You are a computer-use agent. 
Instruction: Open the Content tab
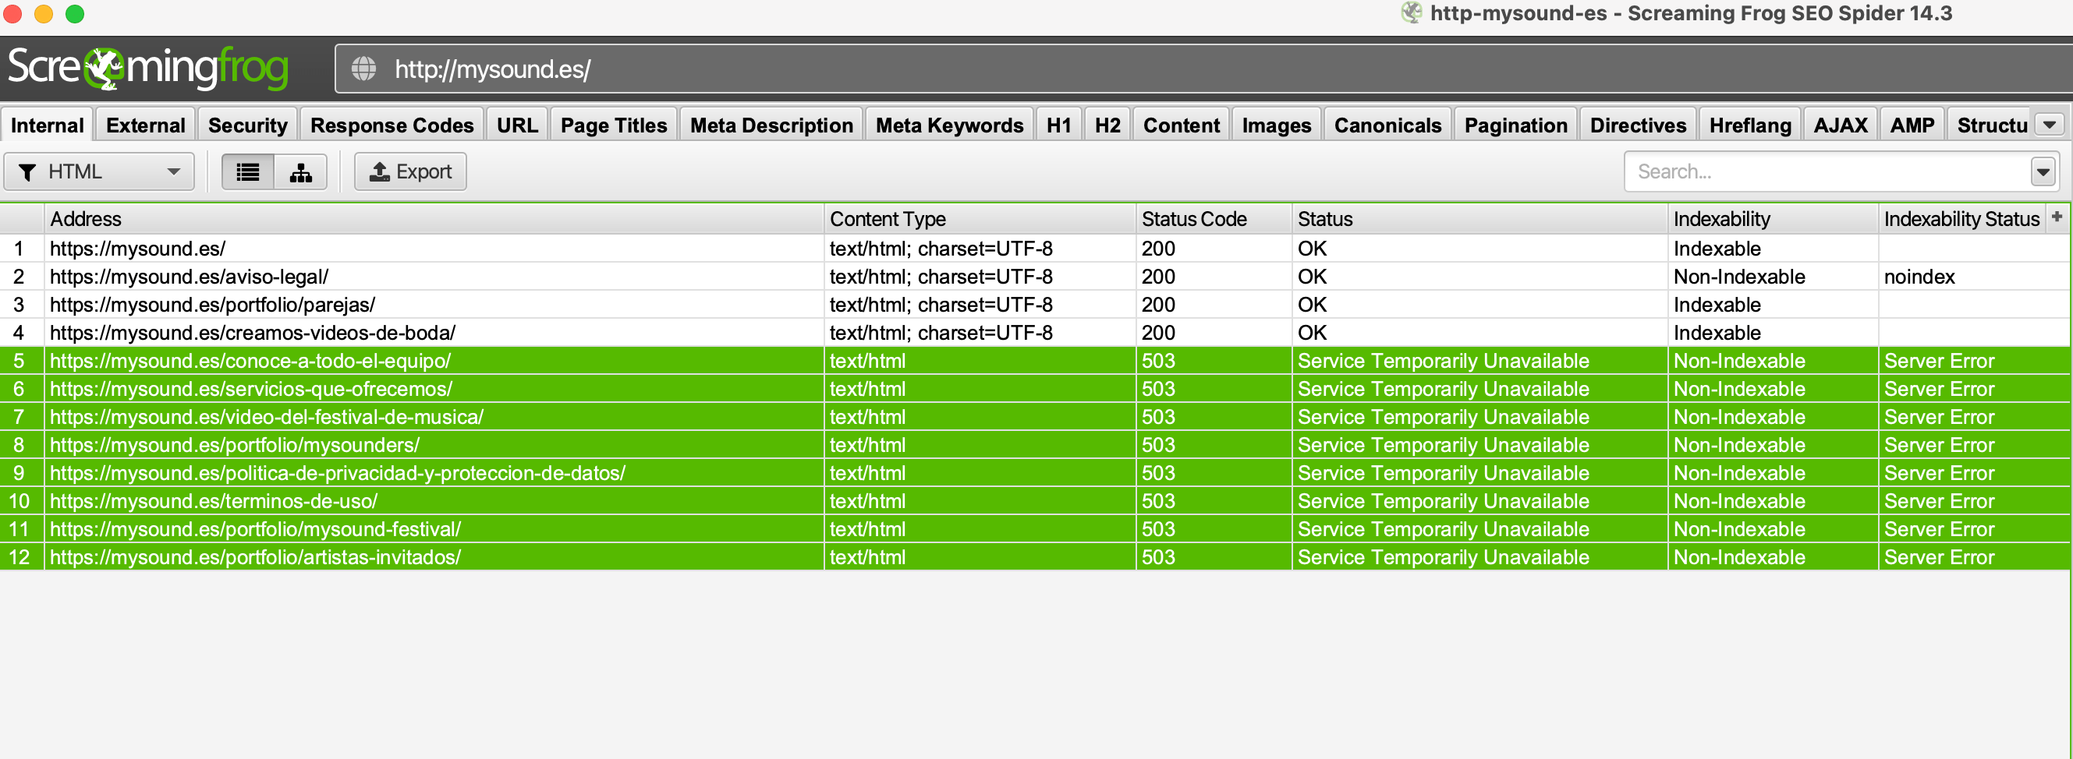[x=1182, y=125]
